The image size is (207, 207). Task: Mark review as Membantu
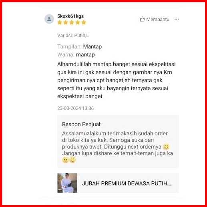(155, 19)
